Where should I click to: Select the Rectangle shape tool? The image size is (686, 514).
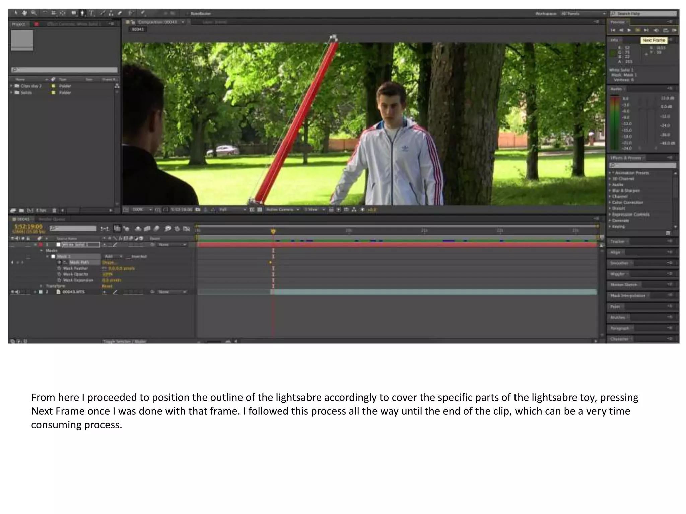[73, 13]
